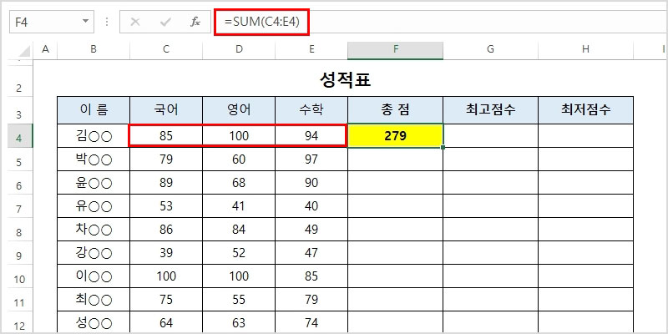This screenshot has width=668, height=334.
Task: Select column F header
Action: pos(395,50)
